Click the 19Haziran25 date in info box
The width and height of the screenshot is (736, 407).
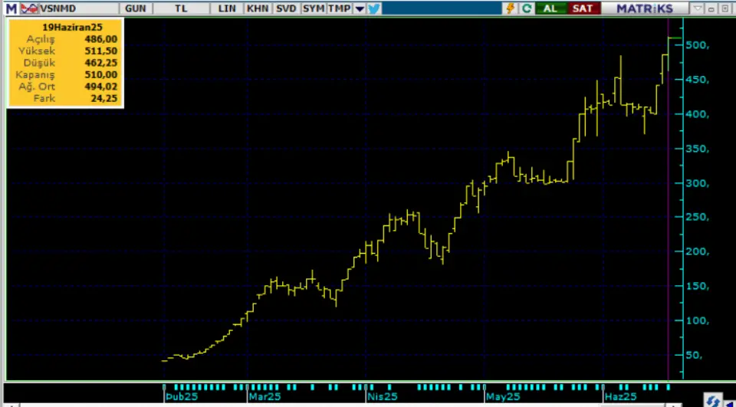[x=72, y=28]
